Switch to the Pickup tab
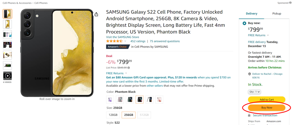The height and width of the screenshot is (125, 293). click(276, 13)
